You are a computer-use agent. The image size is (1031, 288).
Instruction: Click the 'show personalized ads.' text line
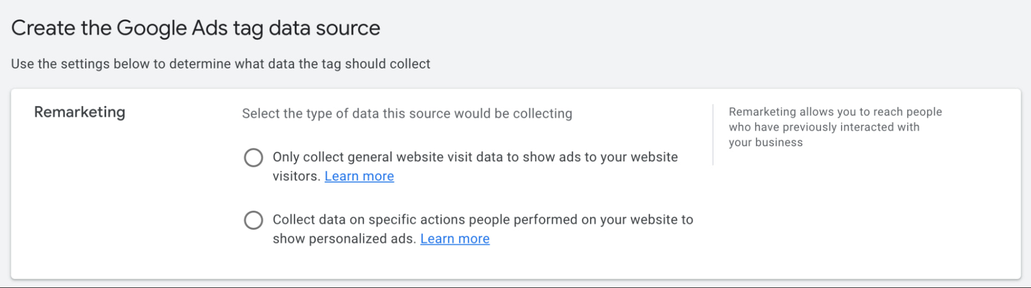point(344,239)
